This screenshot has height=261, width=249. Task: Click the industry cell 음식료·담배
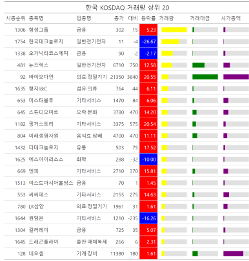pyautogui.click(x=89, y=136)
